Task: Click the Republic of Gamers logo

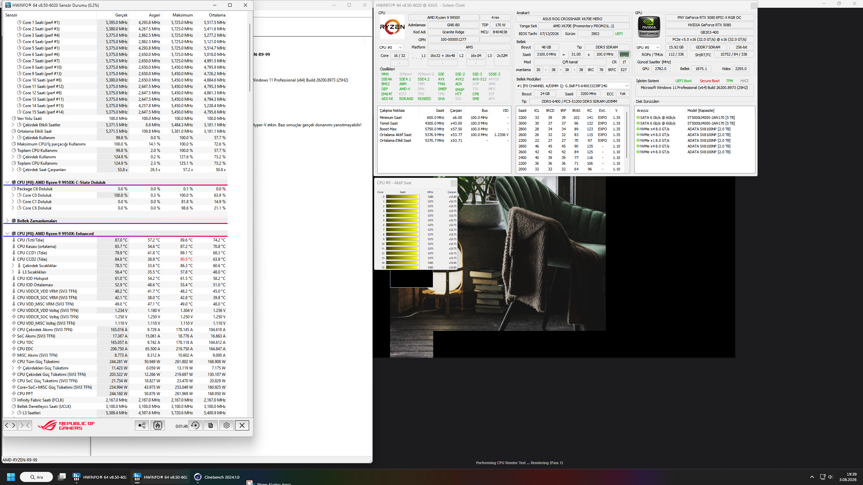Action: pos(66,426)
